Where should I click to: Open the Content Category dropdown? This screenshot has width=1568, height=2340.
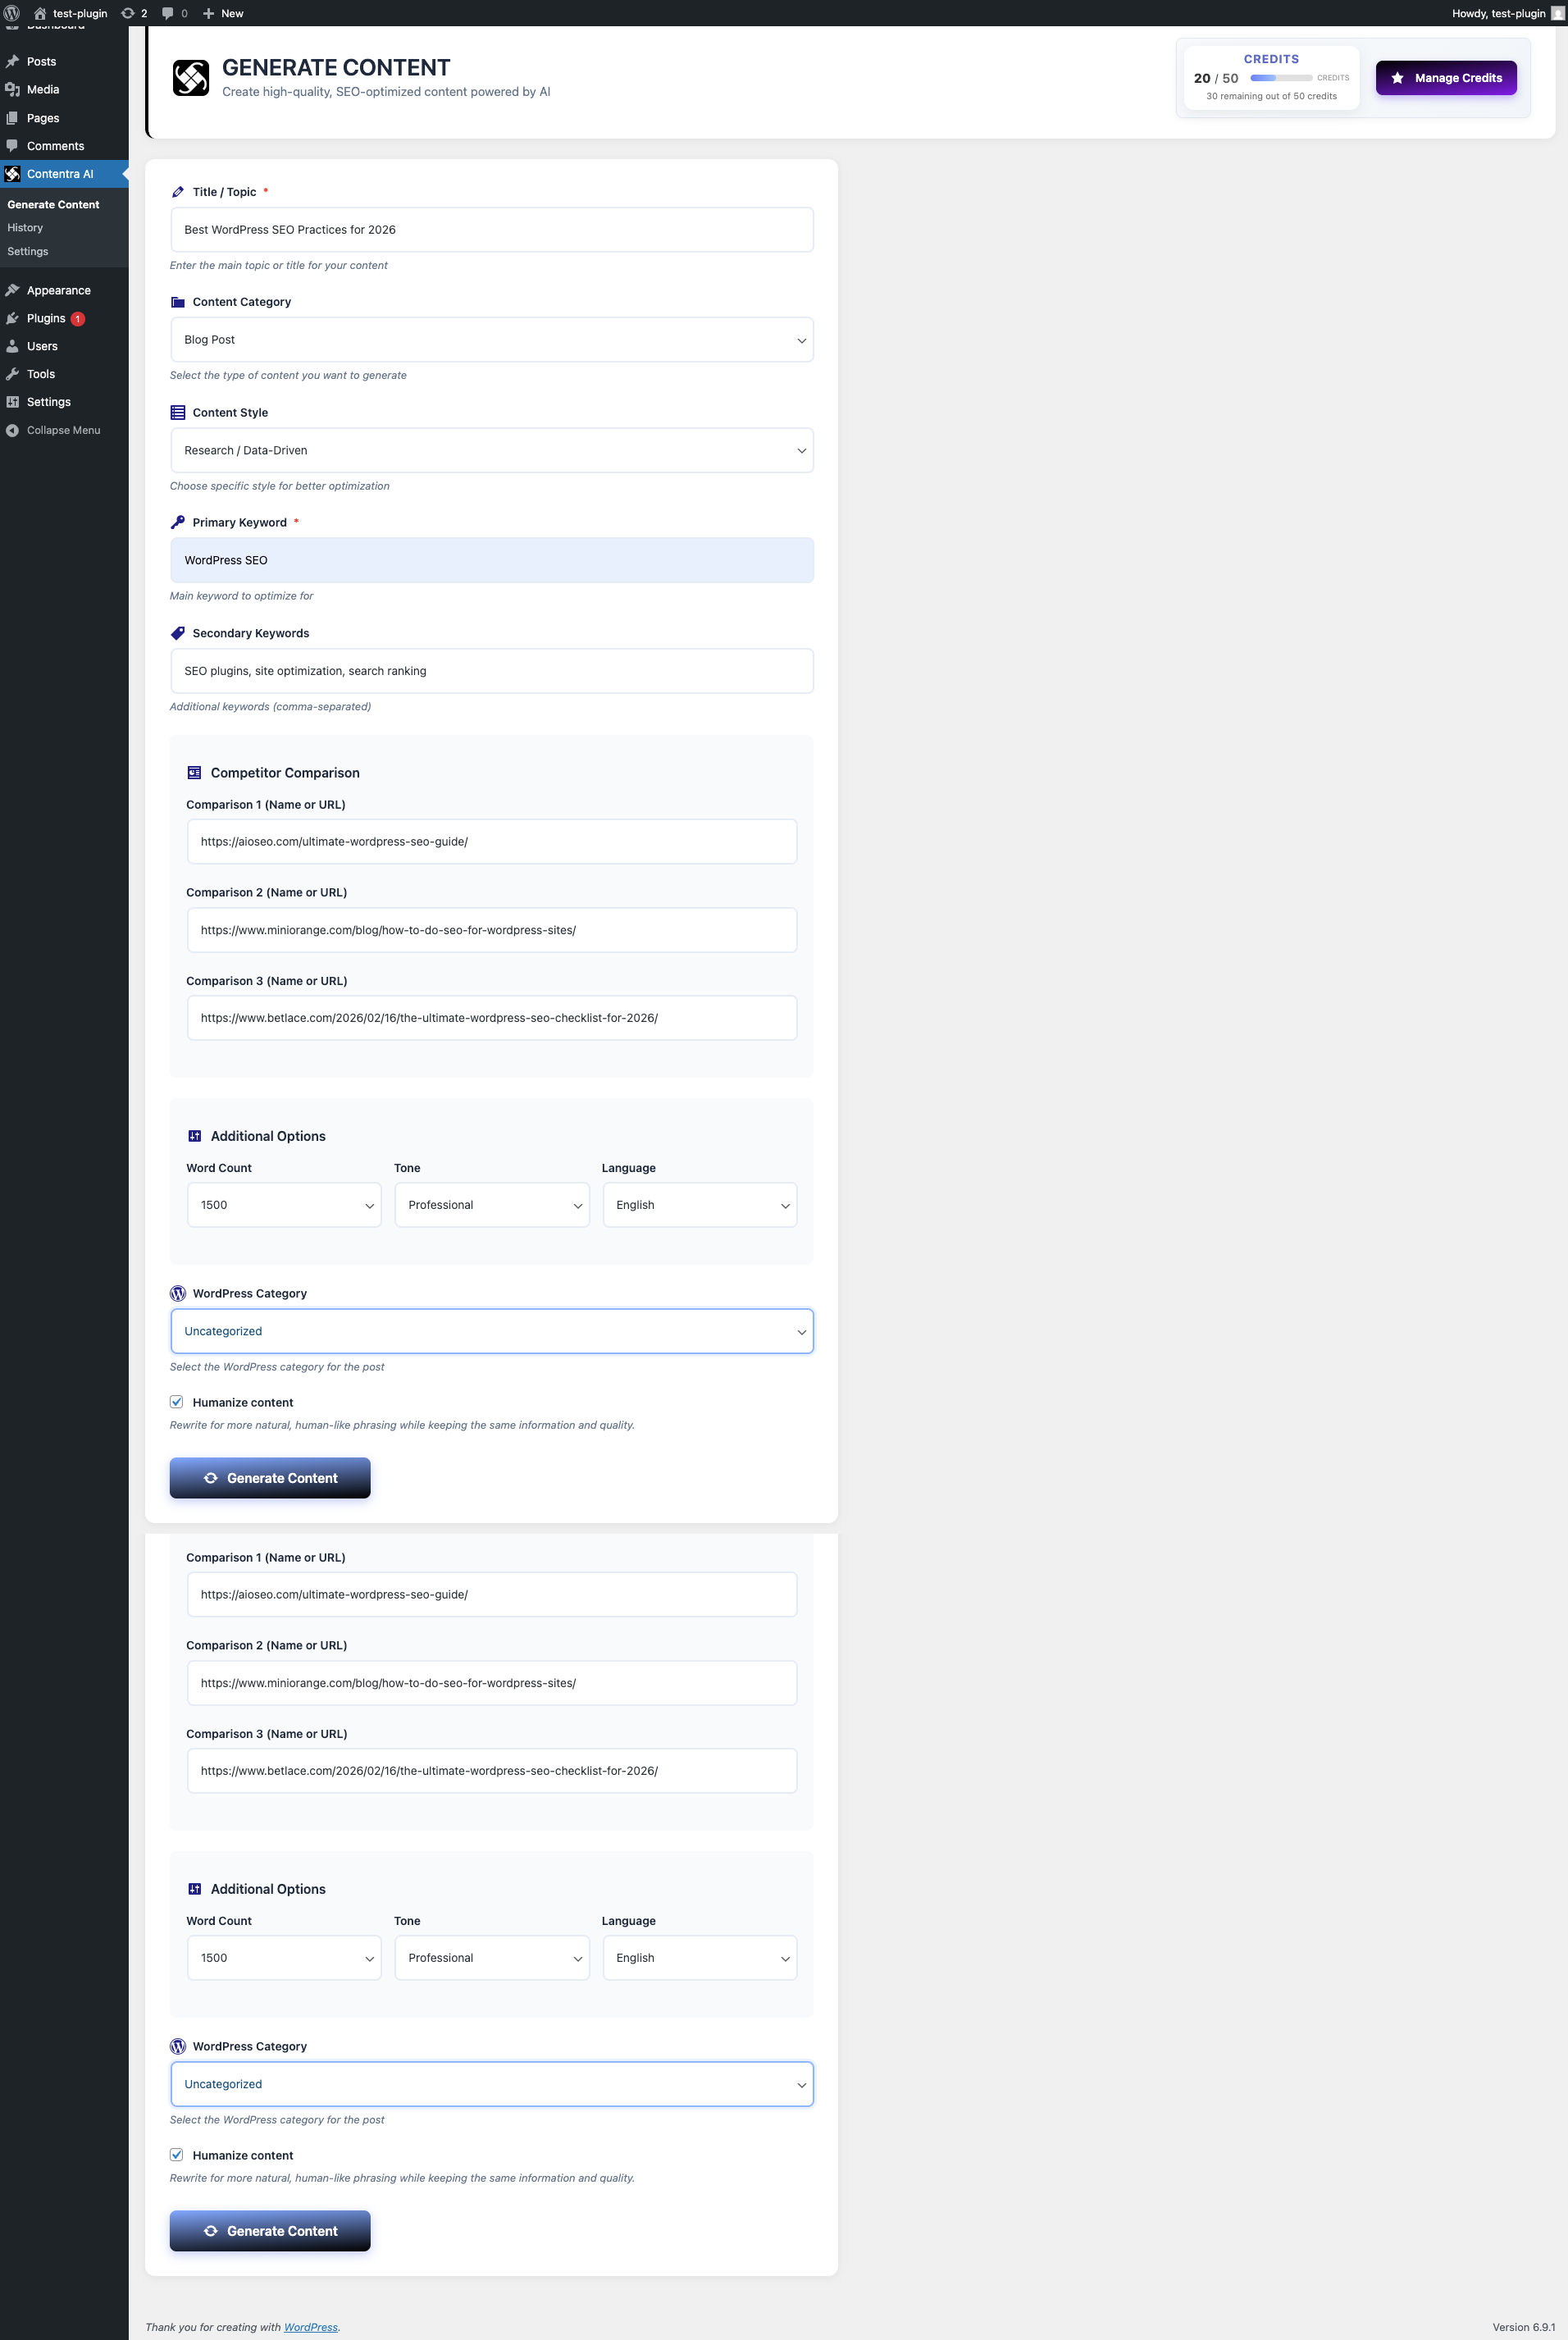[491, 339]
